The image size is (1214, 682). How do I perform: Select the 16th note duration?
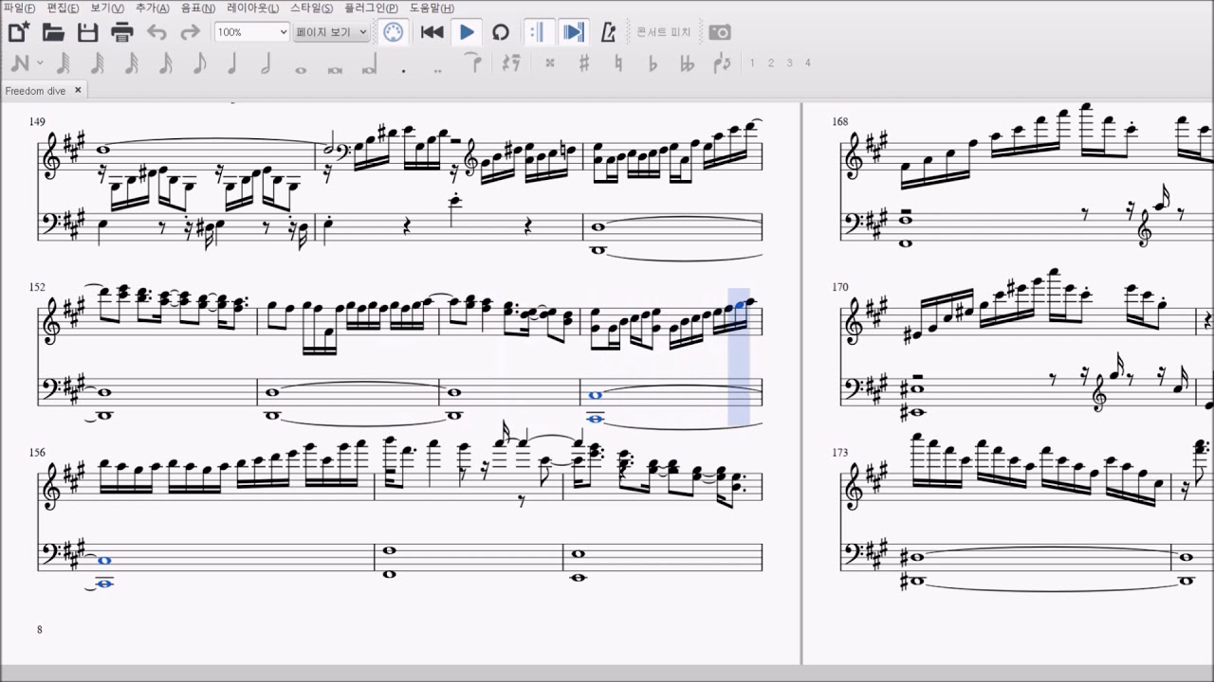pyautogui.click(x=166, y=63)
